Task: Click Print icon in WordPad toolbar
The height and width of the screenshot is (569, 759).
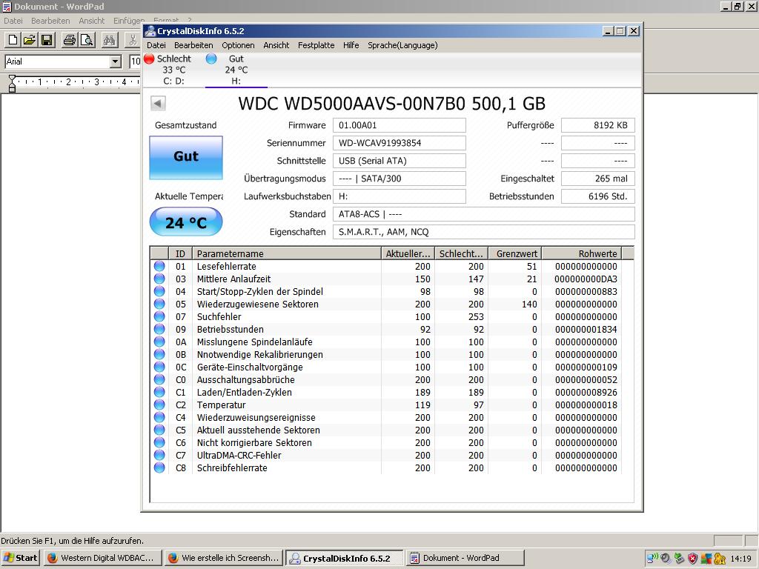Action: [69, 40]
